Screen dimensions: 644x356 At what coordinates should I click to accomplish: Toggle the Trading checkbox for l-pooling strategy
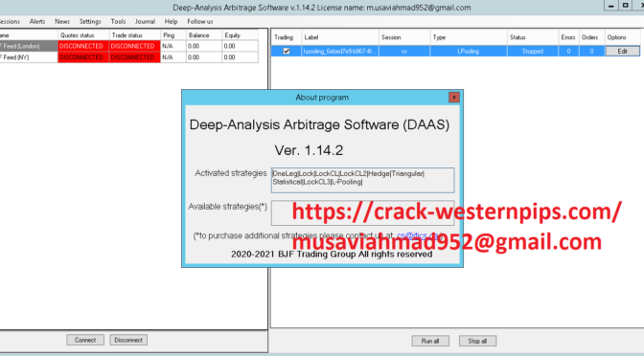287,52
